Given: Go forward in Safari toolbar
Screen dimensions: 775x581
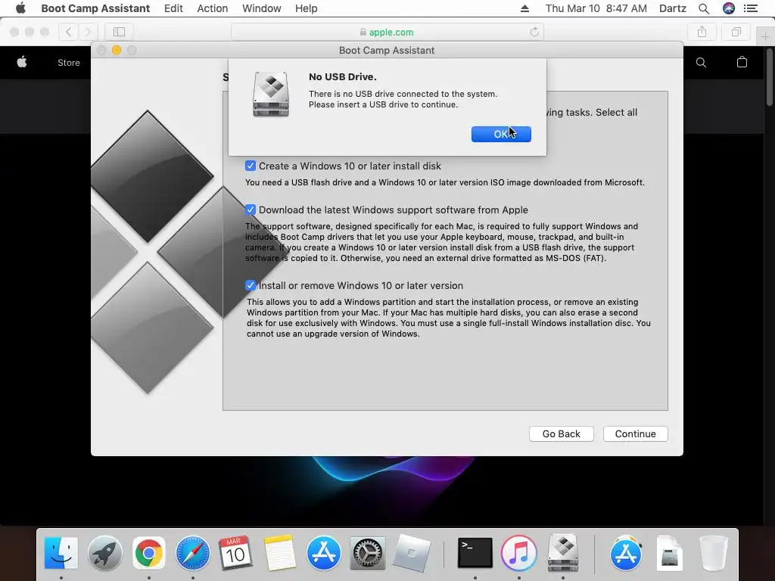Looking at the screenshot, I should pyautogui.click(x=88, y=32).
